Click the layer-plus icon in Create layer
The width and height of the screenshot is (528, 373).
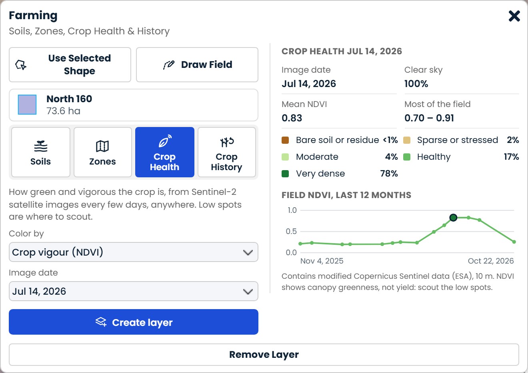coord(101,322)
